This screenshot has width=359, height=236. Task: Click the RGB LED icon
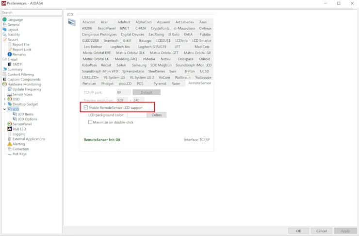[x=10, y=129]
